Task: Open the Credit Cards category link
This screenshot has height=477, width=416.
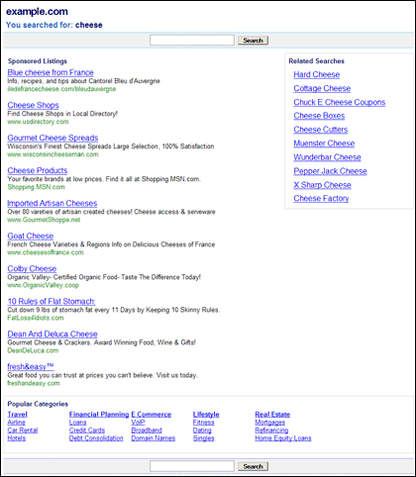Action: pos(87,430)
